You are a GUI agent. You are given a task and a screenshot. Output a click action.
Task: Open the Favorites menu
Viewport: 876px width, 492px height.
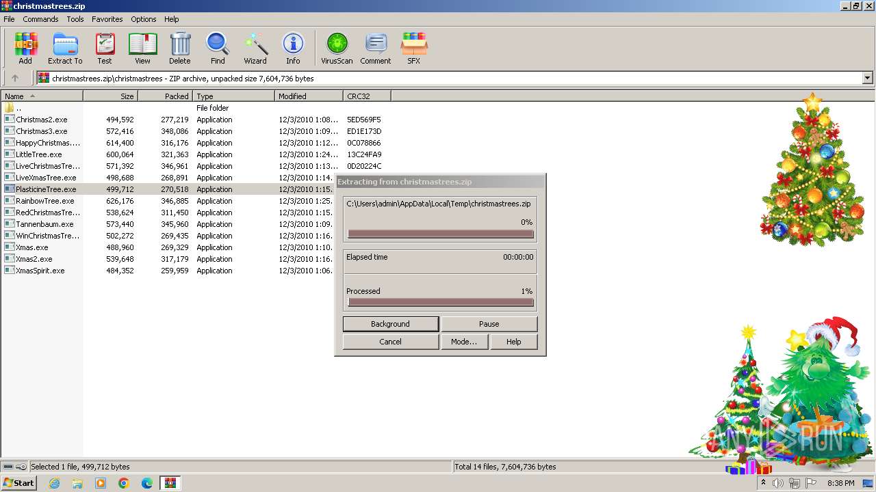[x=107, y=19]
